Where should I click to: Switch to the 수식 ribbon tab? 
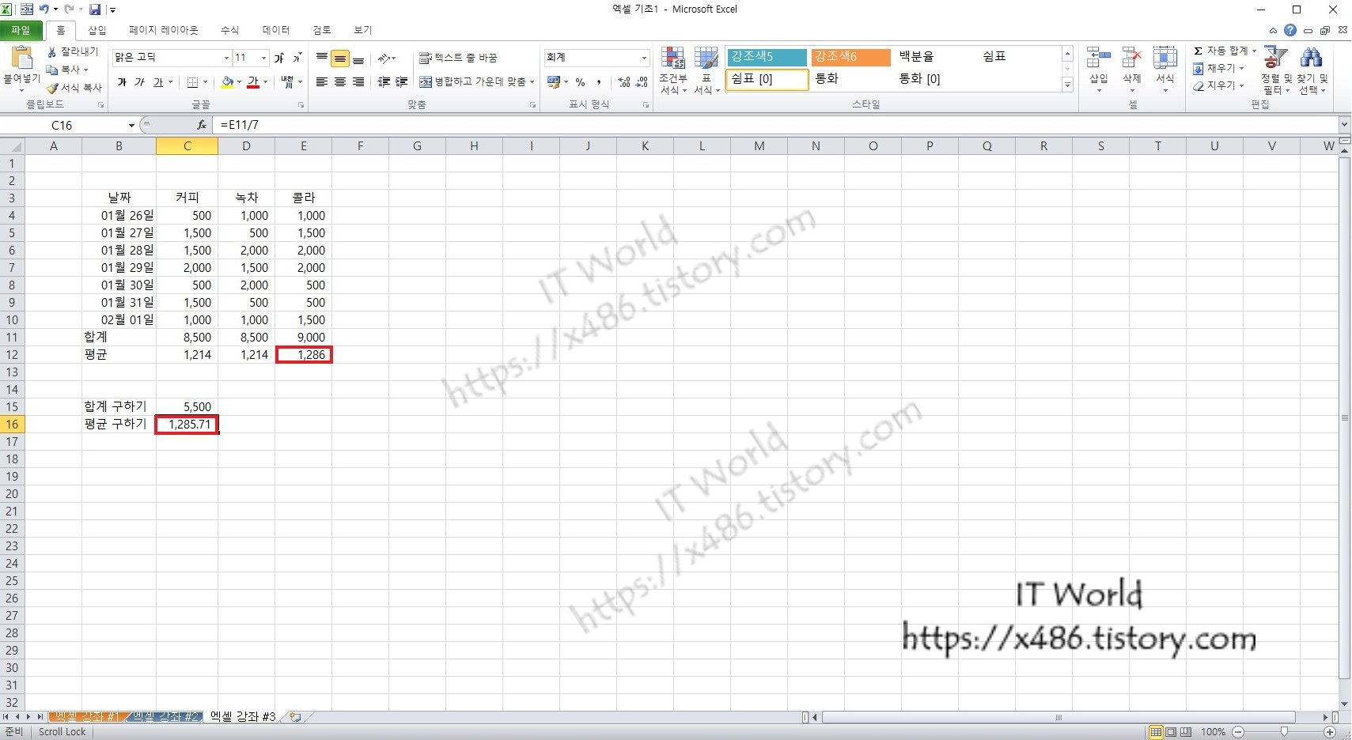(229, 30)
